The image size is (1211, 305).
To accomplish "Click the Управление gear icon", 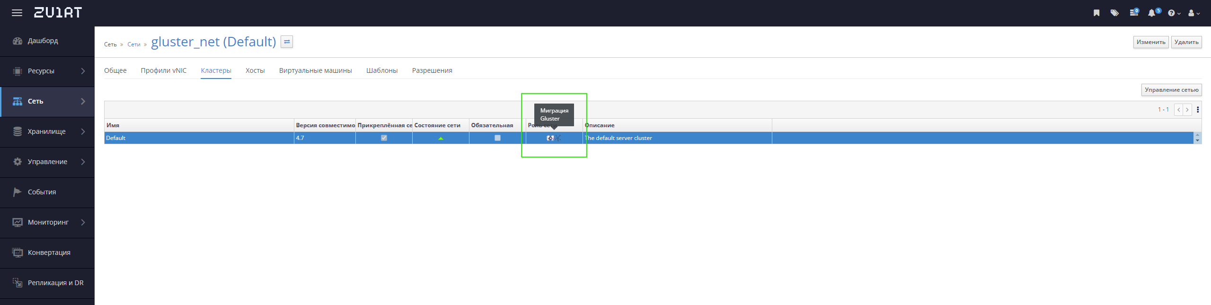I will coord(18,162).
